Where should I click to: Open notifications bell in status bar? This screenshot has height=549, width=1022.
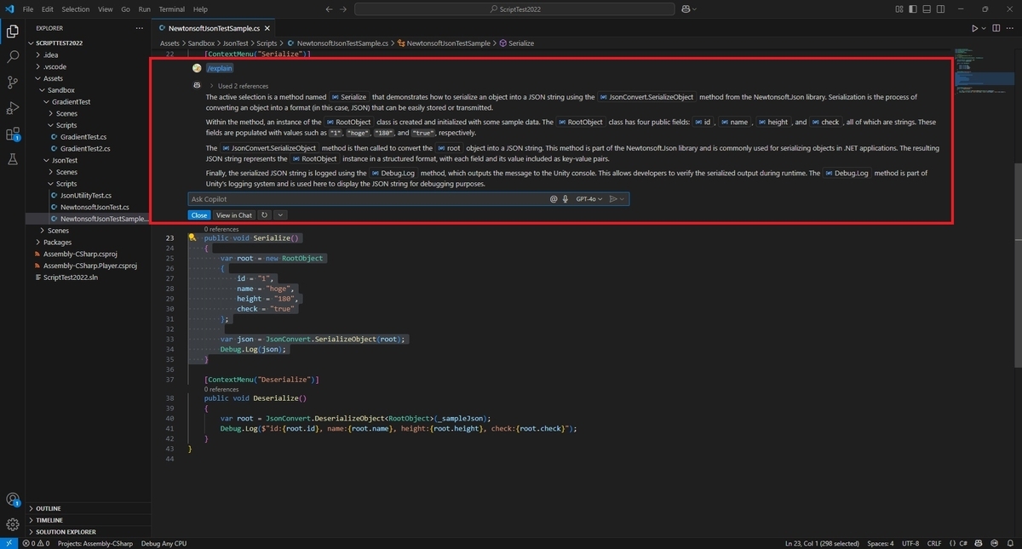[1010, 543]
